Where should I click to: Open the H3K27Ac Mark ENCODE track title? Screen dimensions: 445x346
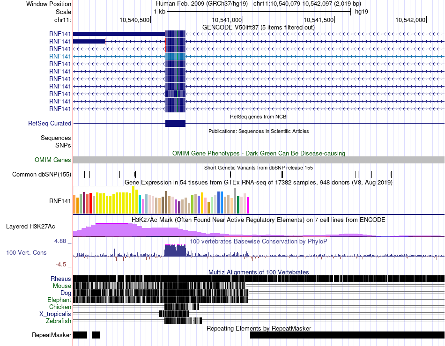pyautogui.click(x=259, y=220)
